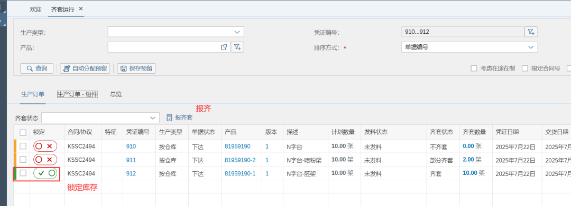571x206 pixels.
Task: Open the 生产类型 dropdown
Action: (x=176, y=32)
